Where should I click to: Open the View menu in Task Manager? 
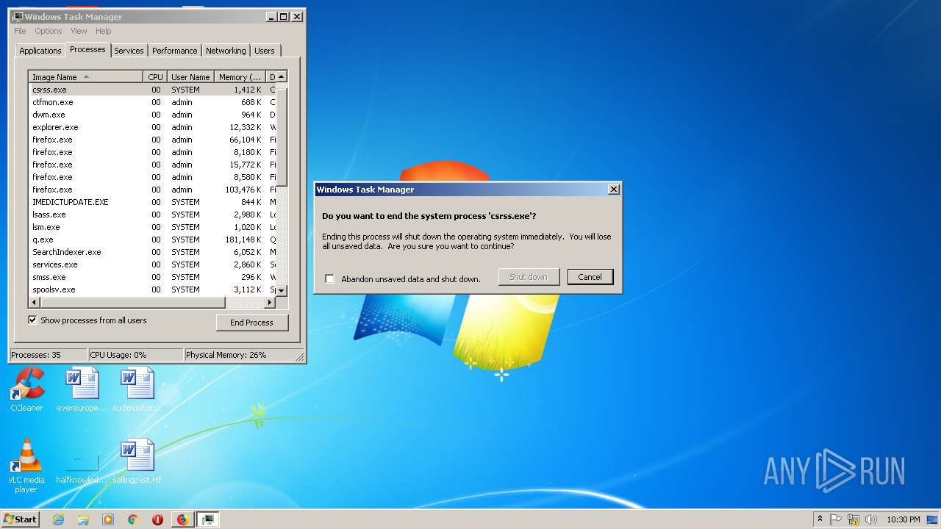point(79,31)
